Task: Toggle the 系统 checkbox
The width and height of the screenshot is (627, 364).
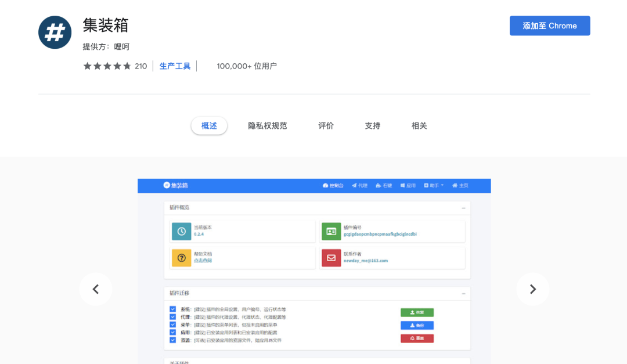Action: [x=173, y=309]
